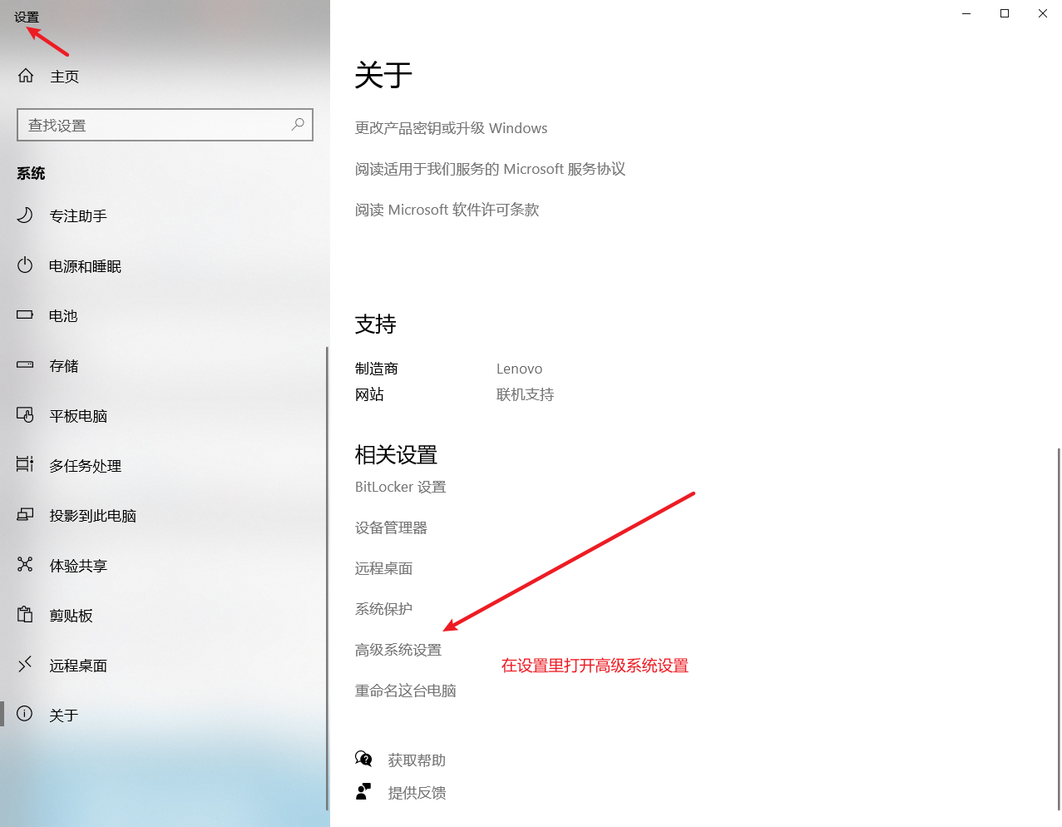Select the 系统 section header
Screen dimensions: 1062x827
(31, 173)
